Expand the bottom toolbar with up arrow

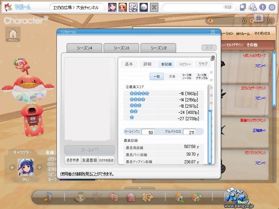coord(140,188)
